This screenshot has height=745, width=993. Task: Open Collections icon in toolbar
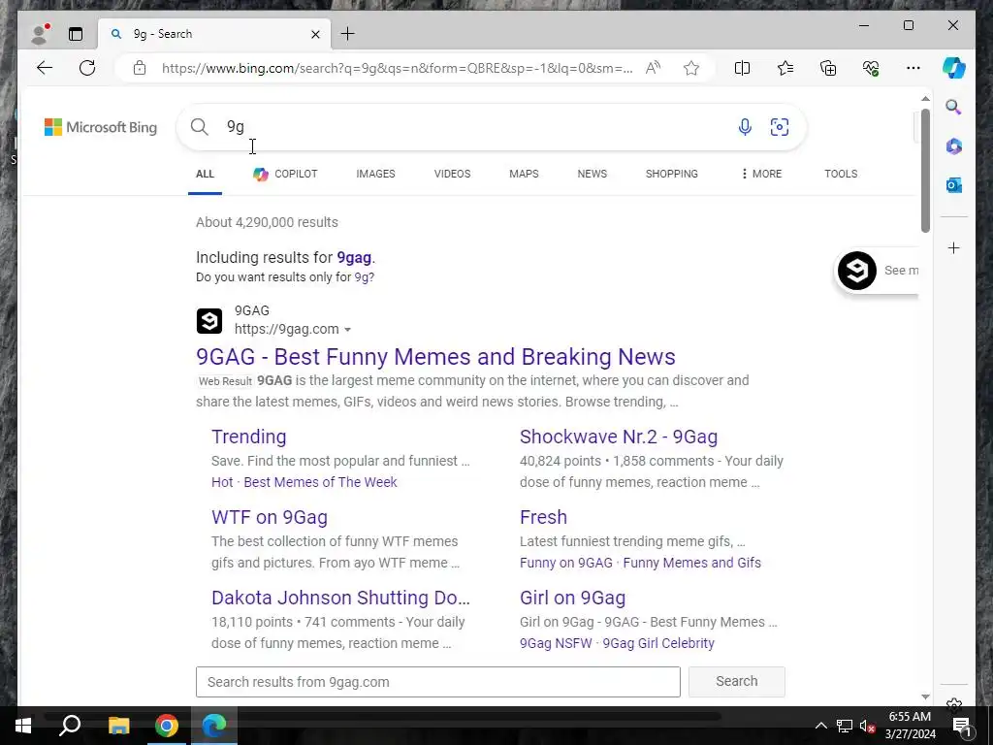point(828,68)
